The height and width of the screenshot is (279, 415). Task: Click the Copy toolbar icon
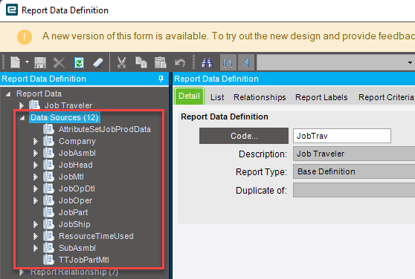click(141, 62)
